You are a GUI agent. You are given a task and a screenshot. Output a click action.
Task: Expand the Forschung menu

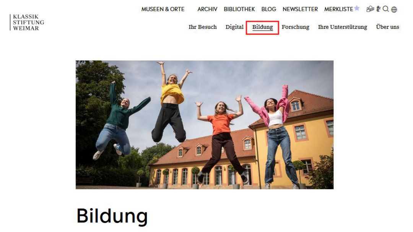coord(296,27)
